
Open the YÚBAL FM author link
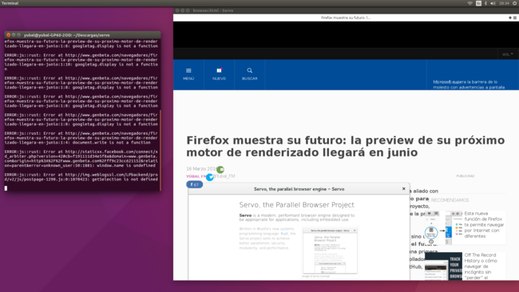196,176
